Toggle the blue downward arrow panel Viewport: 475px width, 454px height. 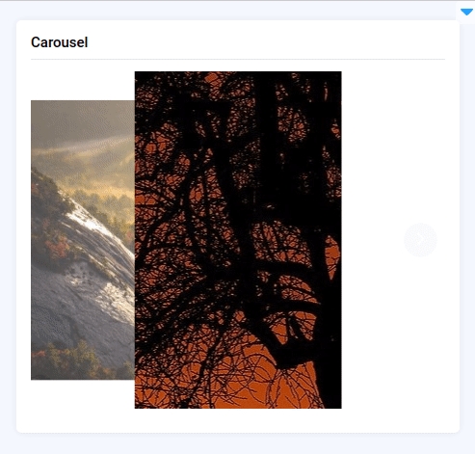tap(466, 13)
